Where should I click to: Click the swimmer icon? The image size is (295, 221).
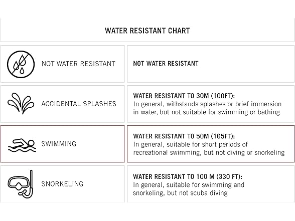click(x=22, y=145)
